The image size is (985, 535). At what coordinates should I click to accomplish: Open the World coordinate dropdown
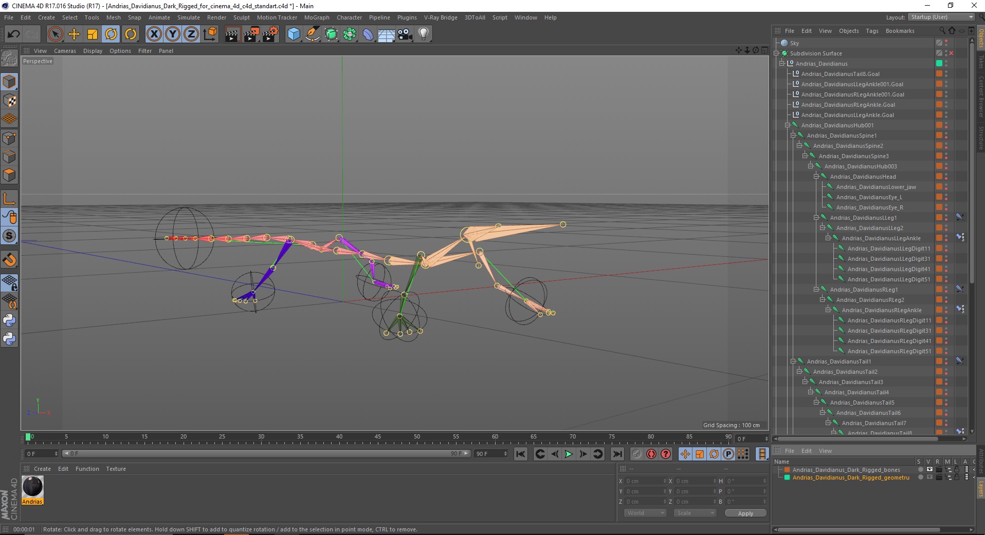[646, 513]
